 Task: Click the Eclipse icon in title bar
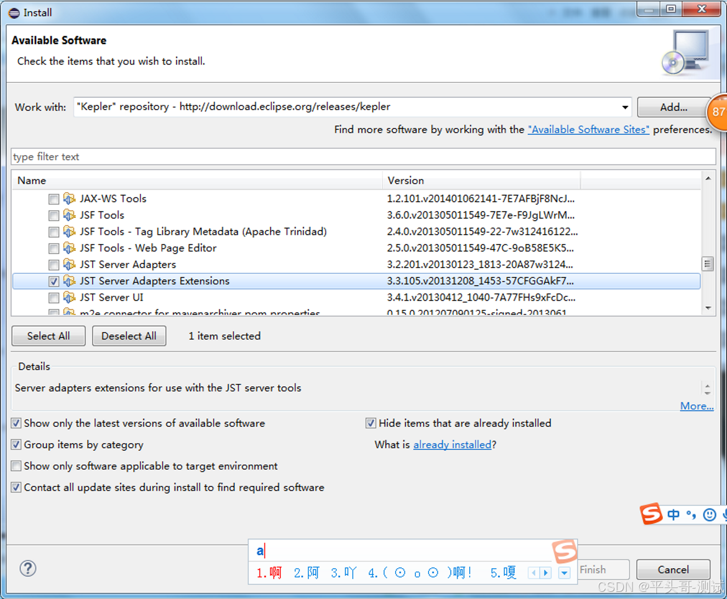tap(14, 13)
